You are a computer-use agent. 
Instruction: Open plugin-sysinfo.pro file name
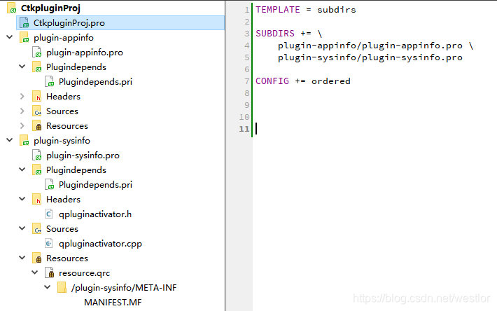tap(83, 155)
